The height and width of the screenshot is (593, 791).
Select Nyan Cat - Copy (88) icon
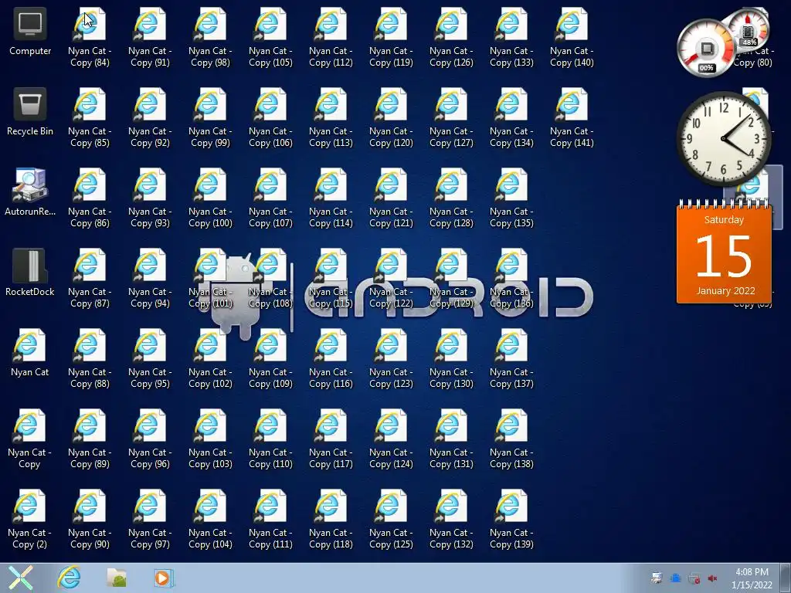tap(90, 359)
